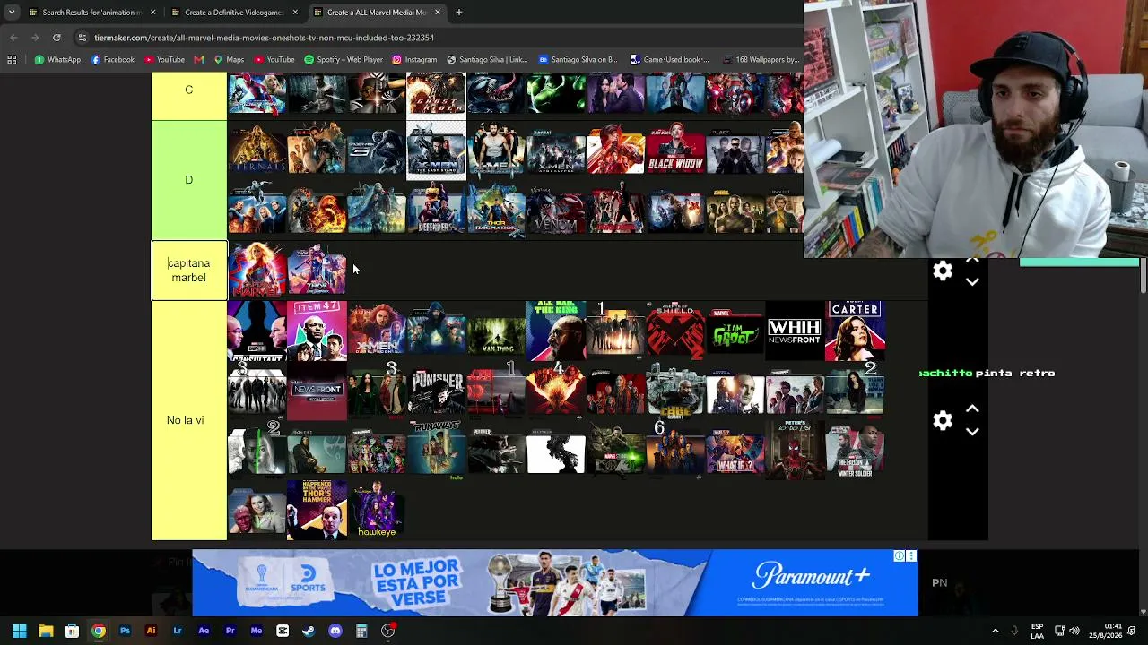Open a new browser tab
This screenshot has width=1148, height=645.
pyautogui.click(x=458, y=13)
